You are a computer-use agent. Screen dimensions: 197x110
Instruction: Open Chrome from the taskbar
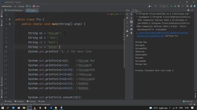tap(40, 108)
